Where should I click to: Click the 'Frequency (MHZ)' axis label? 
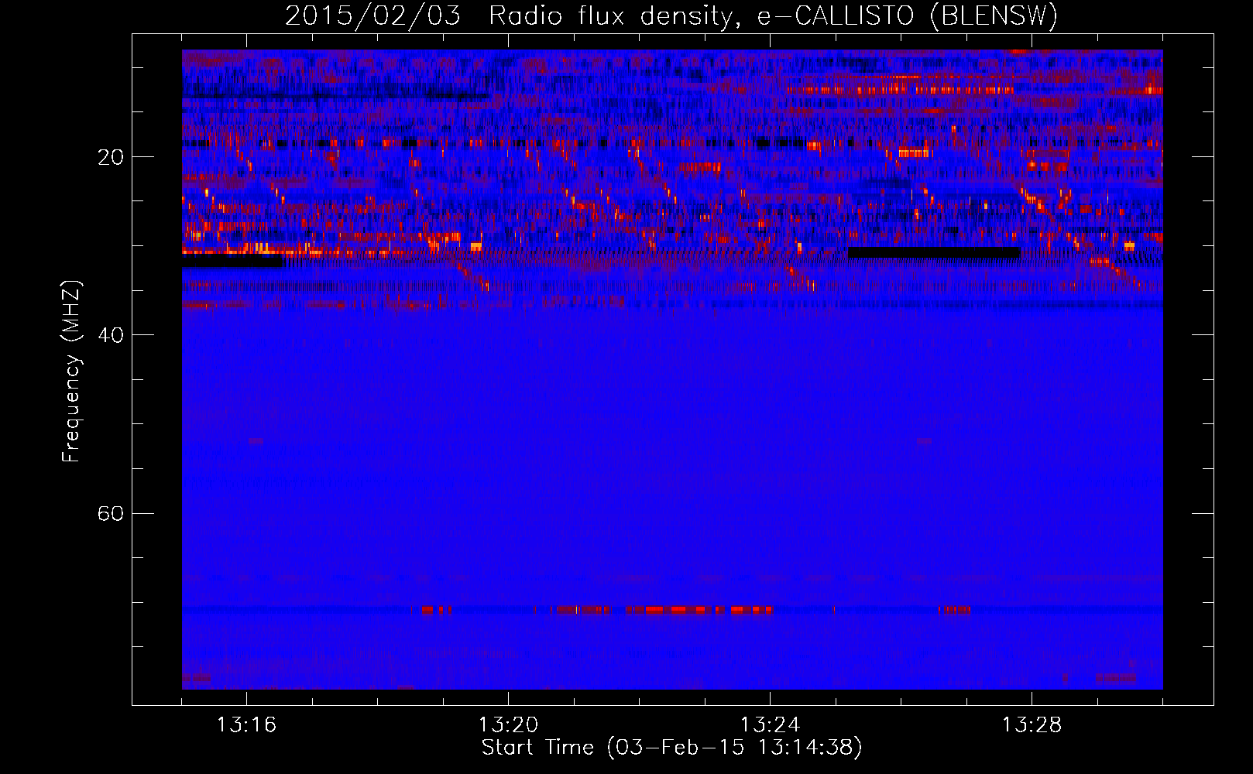(x=71, y=372)
